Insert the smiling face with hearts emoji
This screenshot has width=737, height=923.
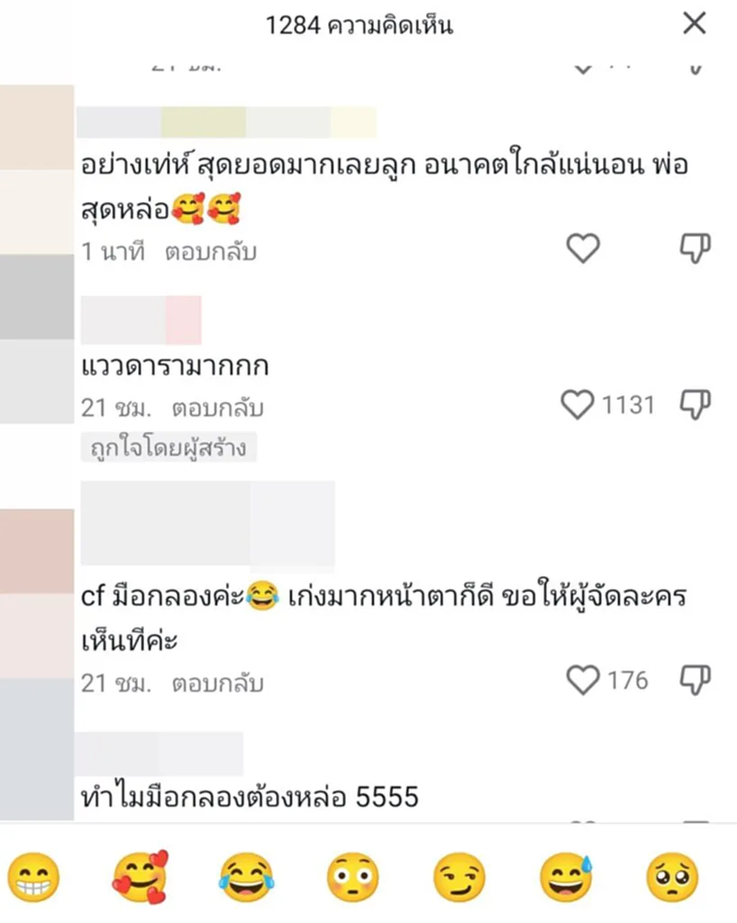(140, 877)
